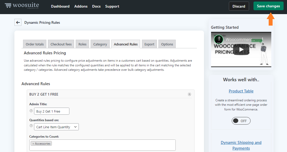287x152 pixels.
Task: Select the Advanced Rules tab
Action: pos(126,44)
